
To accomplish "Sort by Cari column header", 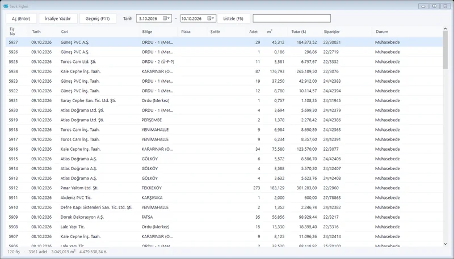I will tap(64, 32).
